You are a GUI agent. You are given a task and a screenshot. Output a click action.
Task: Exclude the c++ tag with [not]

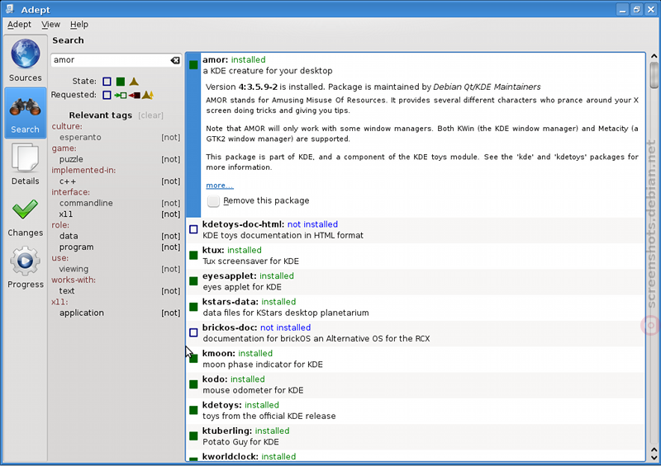(171, 181)
